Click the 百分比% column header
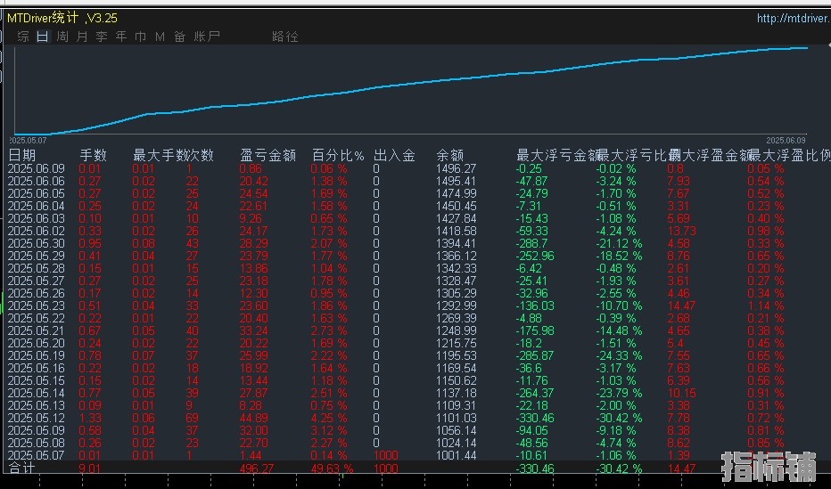The width and height of the screenshot is (831, 489). coord(338,155)
